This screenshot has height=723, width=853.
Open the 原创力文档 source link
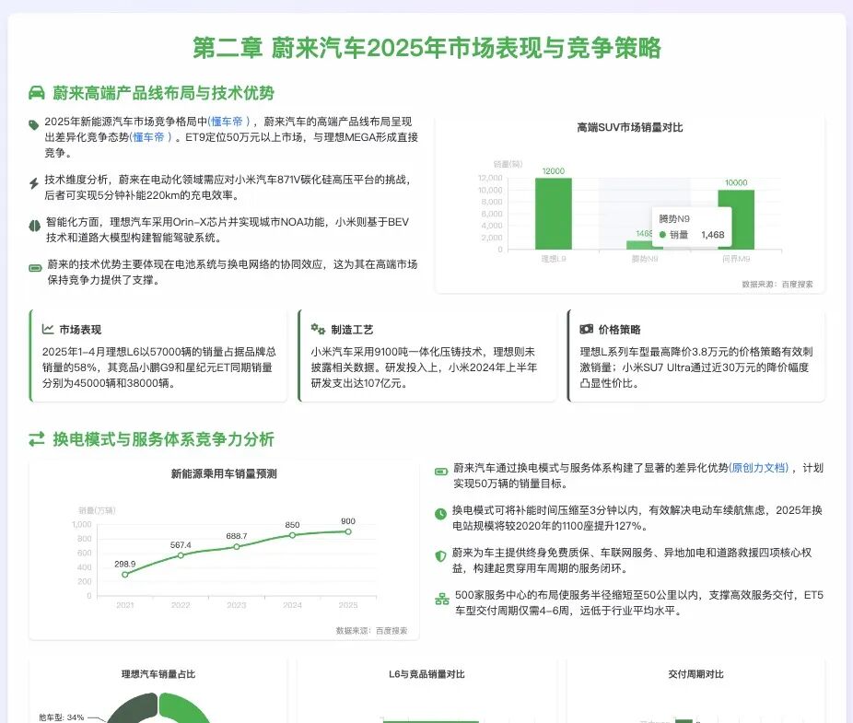(758, 468)
